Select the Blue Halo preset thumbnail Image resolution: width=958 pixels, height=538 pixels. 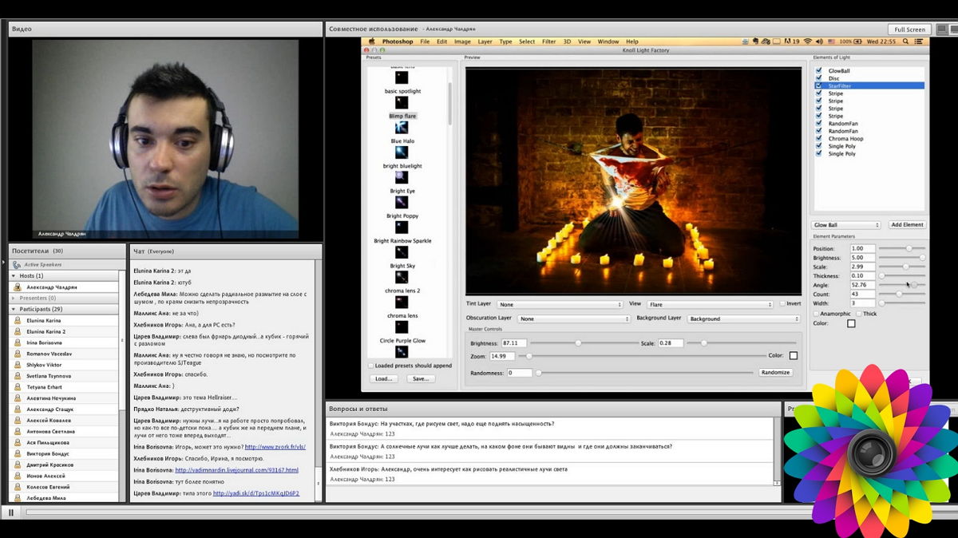(402, 152)
